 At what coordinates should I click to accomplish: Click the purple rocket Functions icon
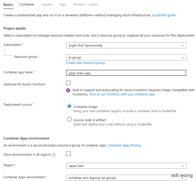point(68,90)
